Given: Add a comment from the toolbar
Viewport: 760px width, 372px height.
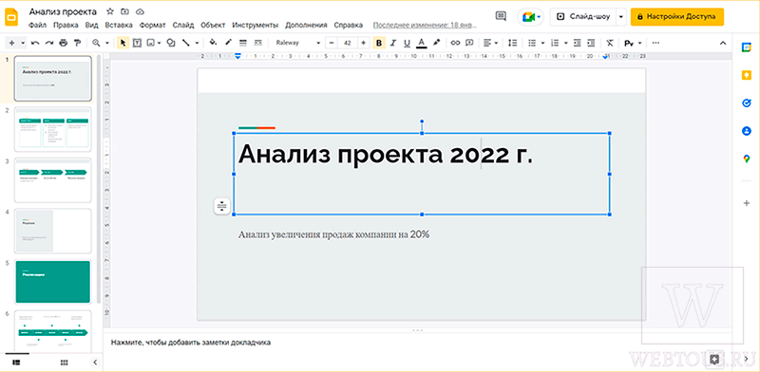Looking at the screenshot, I should point(469,43).
